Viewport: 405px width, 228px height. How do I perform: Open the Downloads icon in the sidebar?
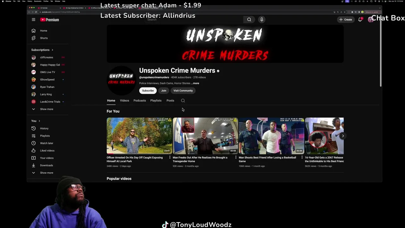pyautogui.click(x=34, y=165)
